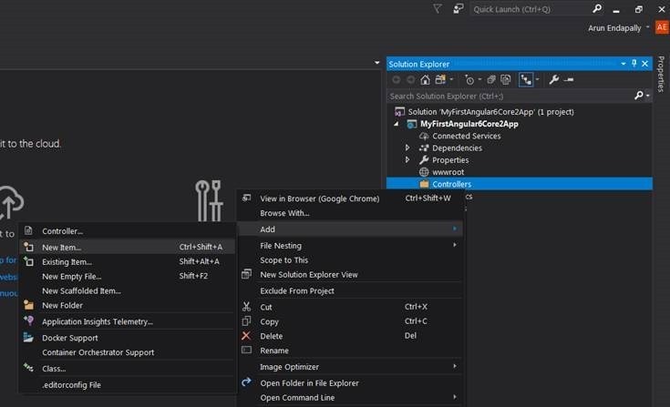
Task: Select Controller... in the Add submenu
Action: (x=62, y=231)
